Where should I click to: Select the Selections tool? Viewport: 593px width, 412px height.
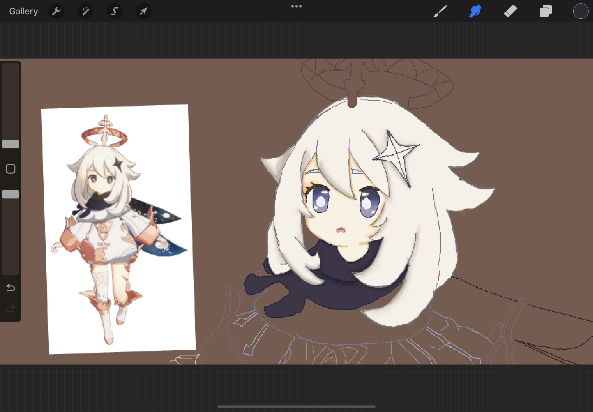coord(114,11)
